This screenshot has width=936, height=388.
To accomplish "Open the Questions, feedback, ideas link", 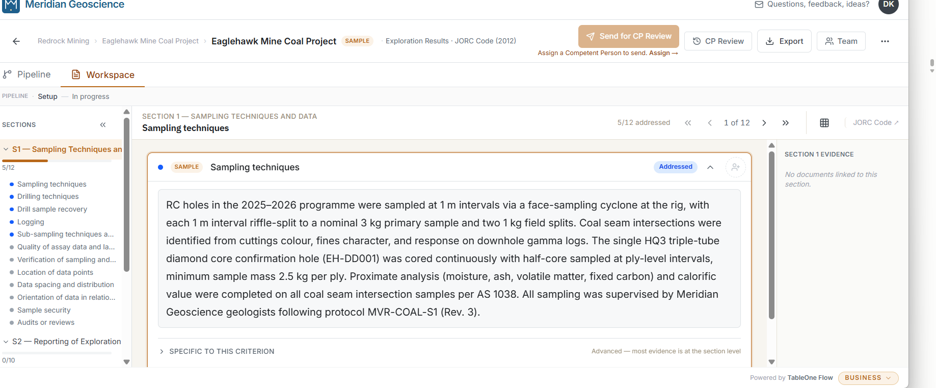I will pyautogui.click(x=812, y=4).
